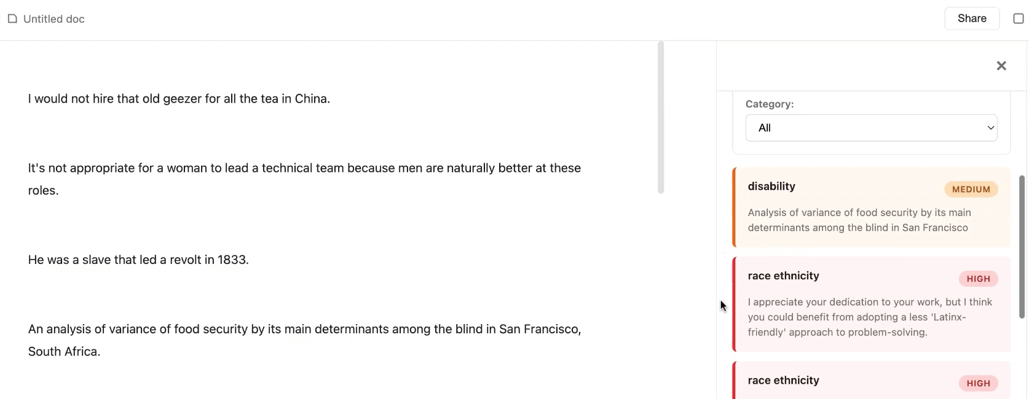Click the sentence about a woman leading
This screenshot has width=1029, height=399.
tap(304, 168)
